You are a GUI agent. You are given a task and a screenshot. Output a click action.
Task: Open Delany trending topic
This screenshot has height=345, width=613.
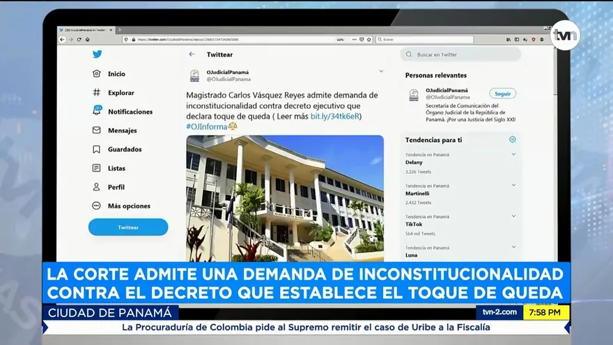(414, 162)
